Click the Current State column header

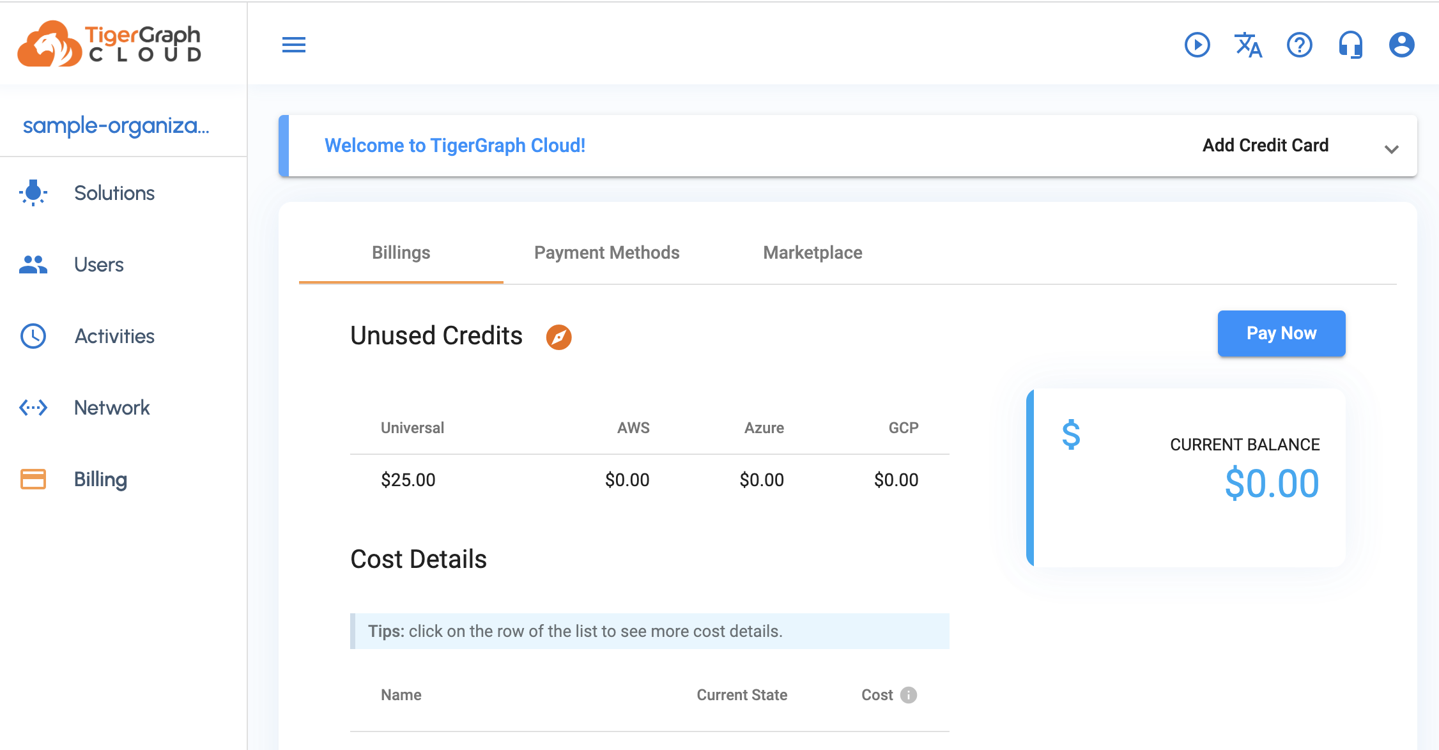[742, 695]
